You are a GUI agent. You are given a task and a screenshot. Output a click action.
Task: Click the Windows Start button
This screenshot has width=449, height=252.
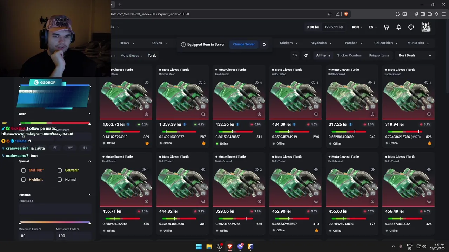click(x=199, y=246)
